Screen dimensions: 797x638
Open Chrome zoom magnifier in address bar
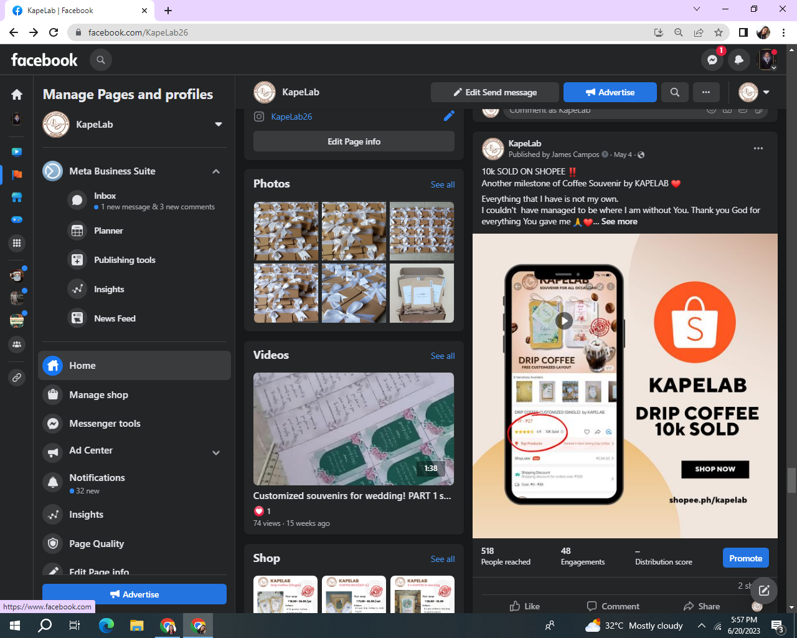click(x=679, y=32)
